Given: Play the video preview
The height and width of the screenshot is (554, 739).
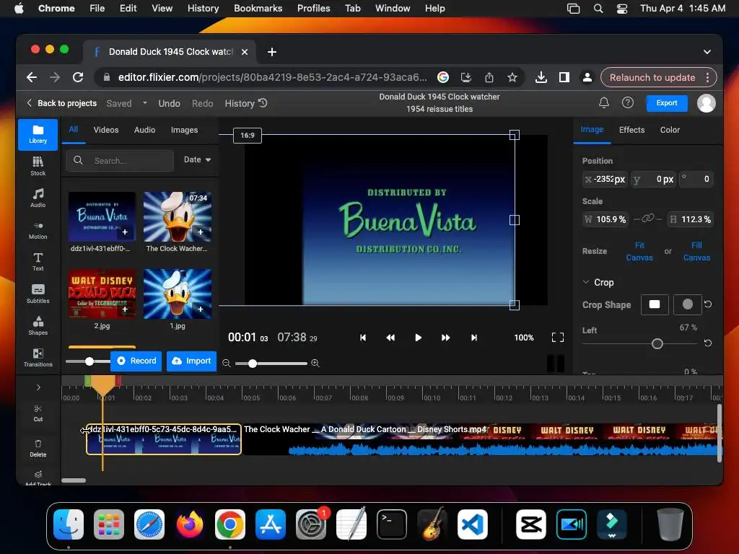Looking at the screenshot, I should [x=418, y=338].
